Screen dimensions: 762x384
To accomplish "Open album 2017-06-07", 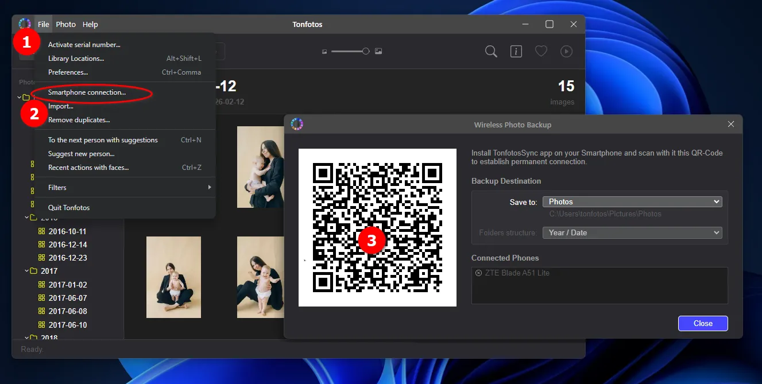I will coord(68,298).
